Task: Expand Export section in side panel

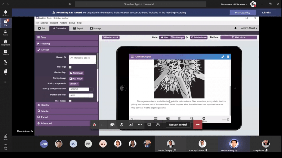Action: coord(67,117)
